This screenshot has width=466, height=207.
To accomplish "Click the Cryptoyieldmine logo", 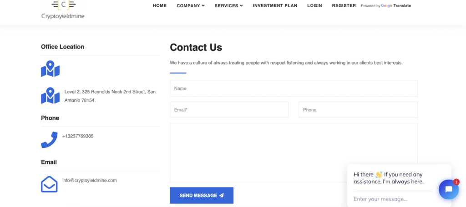I will pyautogui.click(x=63, y=10).
